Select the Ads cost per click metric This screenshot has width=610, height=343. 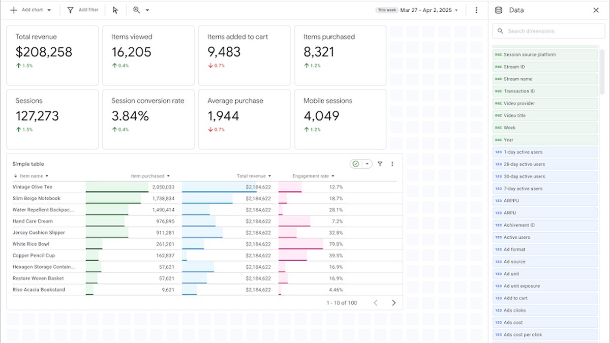(x=545, y=335)
